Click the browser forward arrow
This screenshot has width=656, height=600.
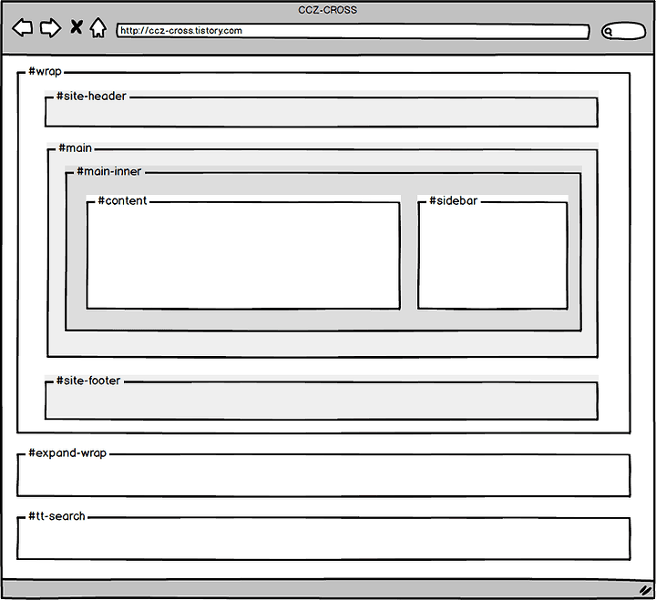point(51,28)
